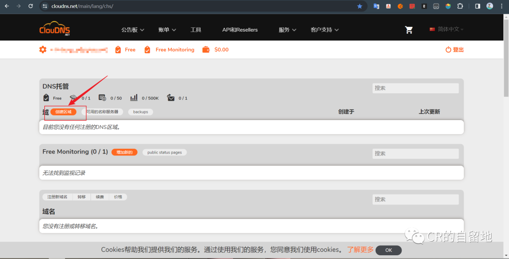Viewport: 509px width, 259px height.
Task: Expand the 公告板 dropdown menu
Action: [x=132, y=30]
